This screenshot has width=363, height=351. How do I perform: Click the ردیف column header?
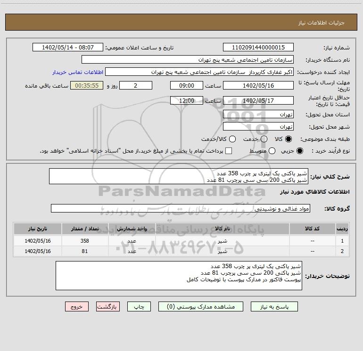click(x=342, y=229)
